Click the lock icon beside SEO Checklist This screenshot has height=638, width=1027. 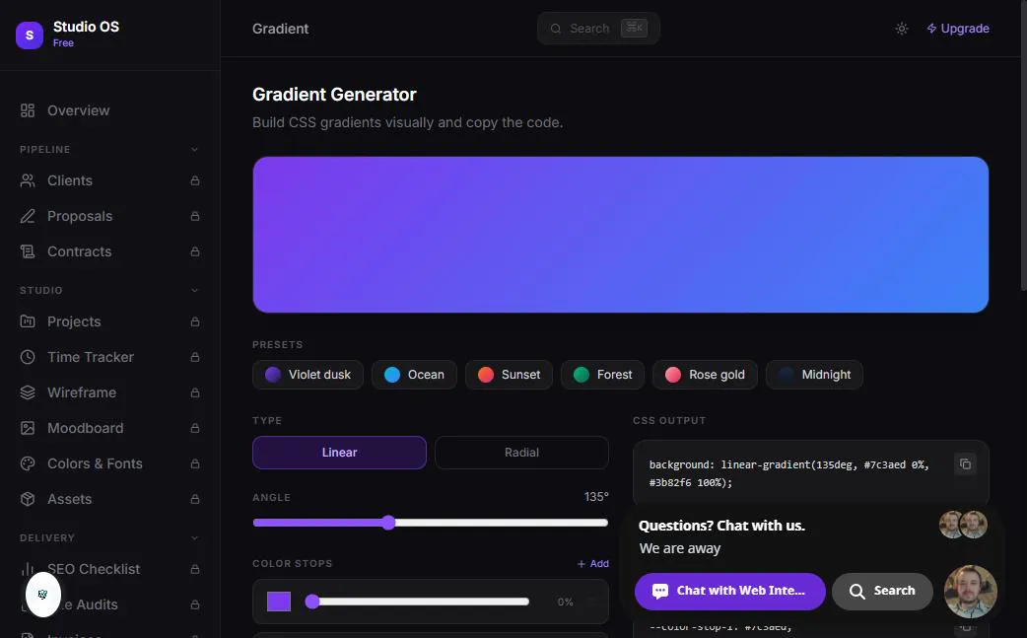tap(195, 569)
